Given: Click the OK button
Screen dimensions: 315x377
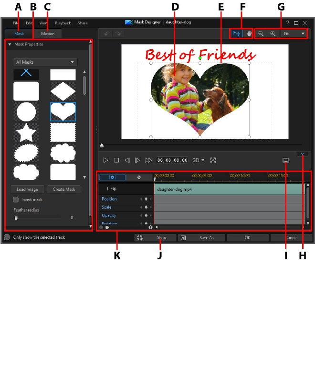Looking at the screenshot, I should click(x=248, y=238).
